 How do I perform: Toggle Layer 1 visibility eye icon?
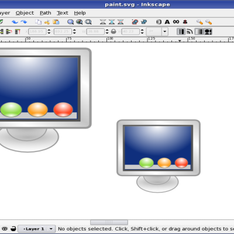(x=5, y=229)
